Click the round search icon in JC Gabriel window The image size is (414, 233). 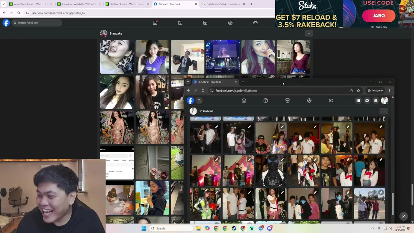click(x=199, y=101)
